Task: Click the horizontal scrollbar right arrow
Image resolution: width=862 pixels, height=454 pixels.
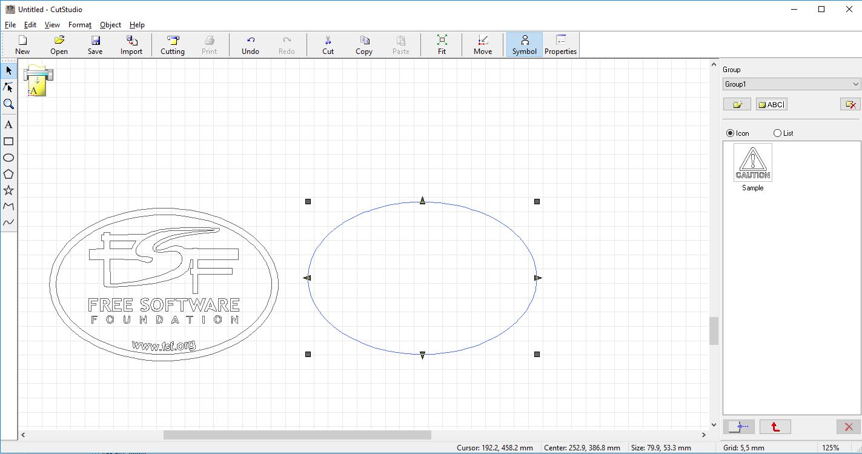Action: [x=704, y=435]
